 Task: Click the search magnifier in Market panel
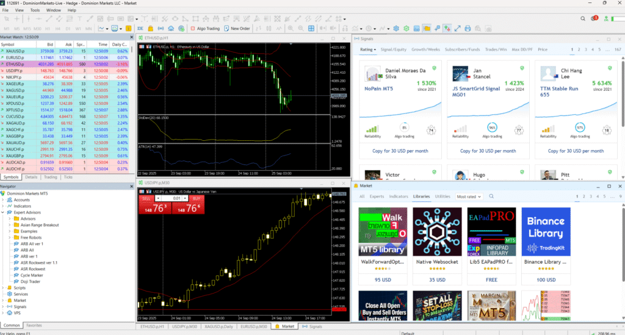pyautogui.click(x=491, y=196)
